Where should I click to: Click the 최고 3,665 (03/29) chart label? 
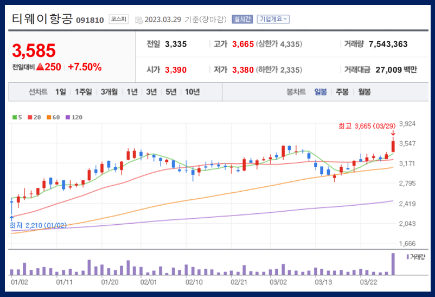[x=367, y=126]
